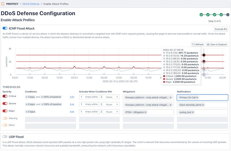
Task: Click the > 100% of baseline tag in Critical row
Action: point(51,97)
